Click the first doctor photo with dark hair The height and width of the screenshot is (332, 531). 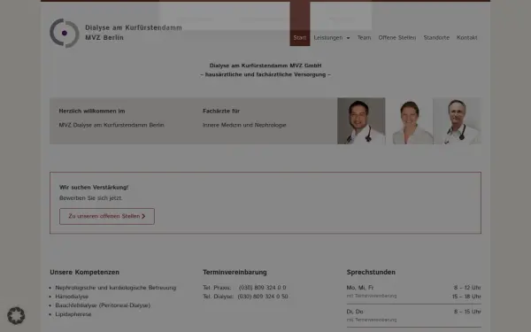click(361, 121)
